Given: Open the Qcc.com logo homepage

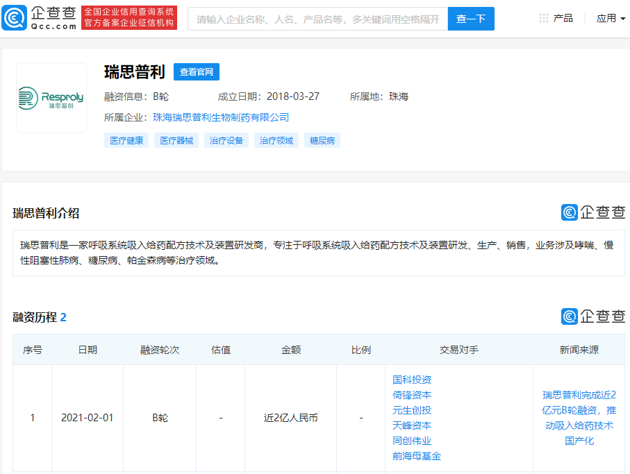Looking at the screenshot, I should (39, 17).
